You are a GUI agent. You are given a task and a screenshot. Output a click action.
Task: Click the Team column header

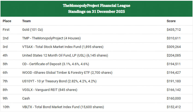pyautogui.click(x=26, y=21)
